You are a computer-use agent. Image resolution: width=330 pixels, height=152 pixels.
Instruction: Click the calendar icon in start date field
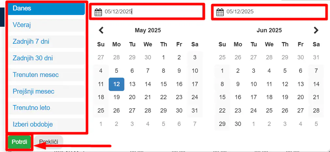tap(98, 12)
